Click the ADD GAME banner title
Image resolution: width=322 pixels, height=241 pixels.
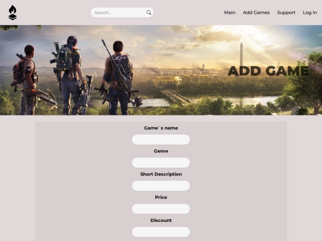(268, 71)
